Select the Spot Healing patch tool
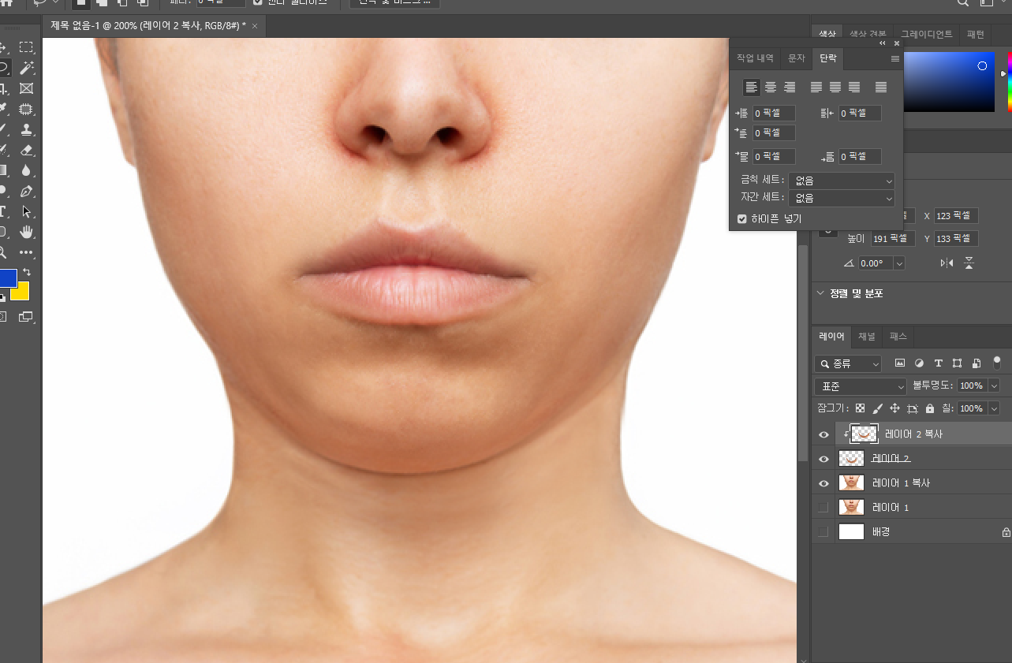1012x663 pixels. pos(26,109)
